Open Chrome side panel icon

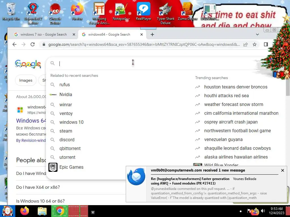[266, 44]
